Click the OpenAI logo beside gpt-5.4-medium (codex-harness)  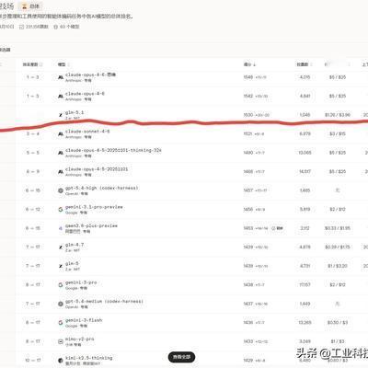click(x=61, y=304)
